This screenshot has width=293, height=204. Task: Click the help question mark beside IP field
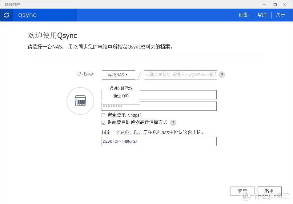[x=222, y=75]
